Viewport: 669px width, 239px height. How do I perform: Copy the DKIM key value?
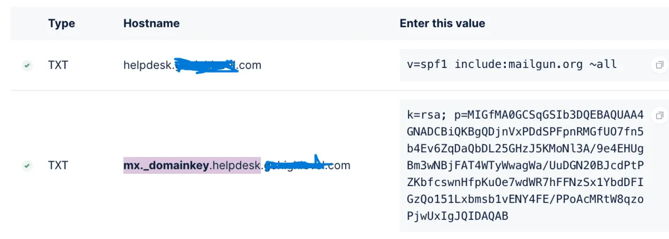tap(658, 115)
